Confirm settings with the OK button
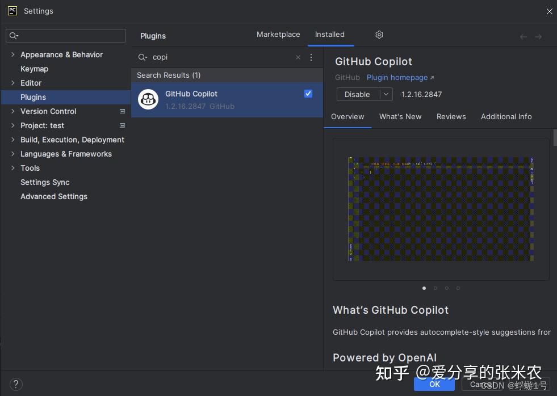This screenshot has width=557, height=396. coord(434,384)
